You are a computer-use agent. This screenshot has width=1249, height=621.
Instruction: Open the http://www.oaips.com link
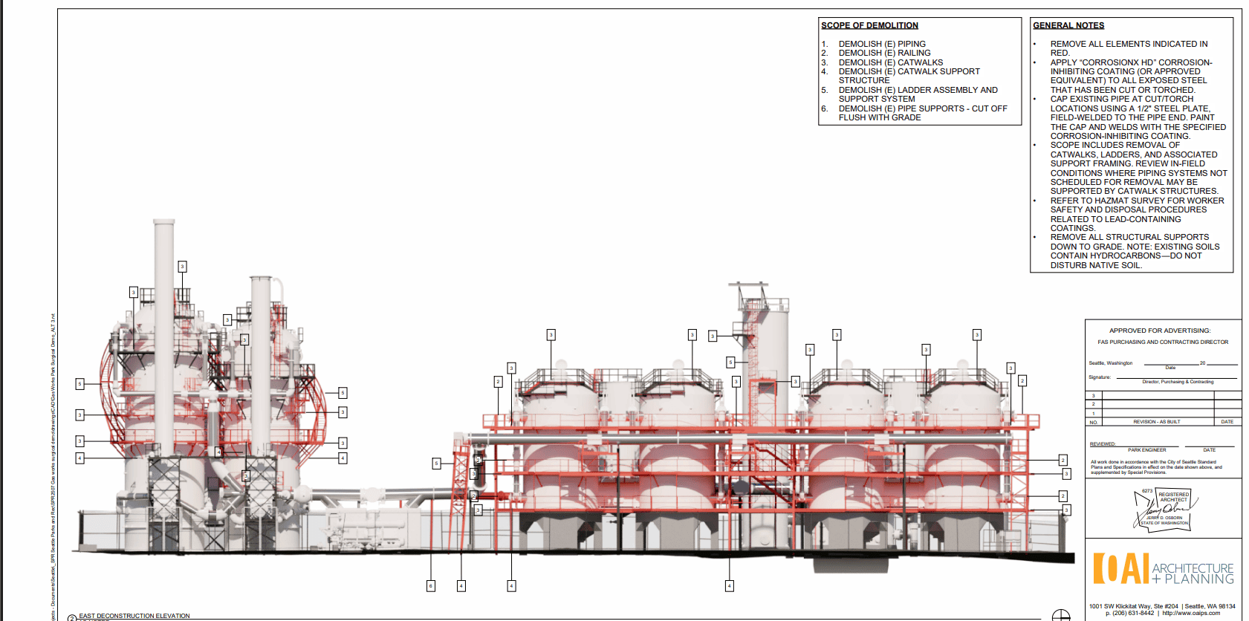click(x=1190, y=614)
